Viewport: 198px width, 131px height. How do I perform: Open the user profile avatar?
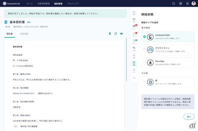click(193, 3)
